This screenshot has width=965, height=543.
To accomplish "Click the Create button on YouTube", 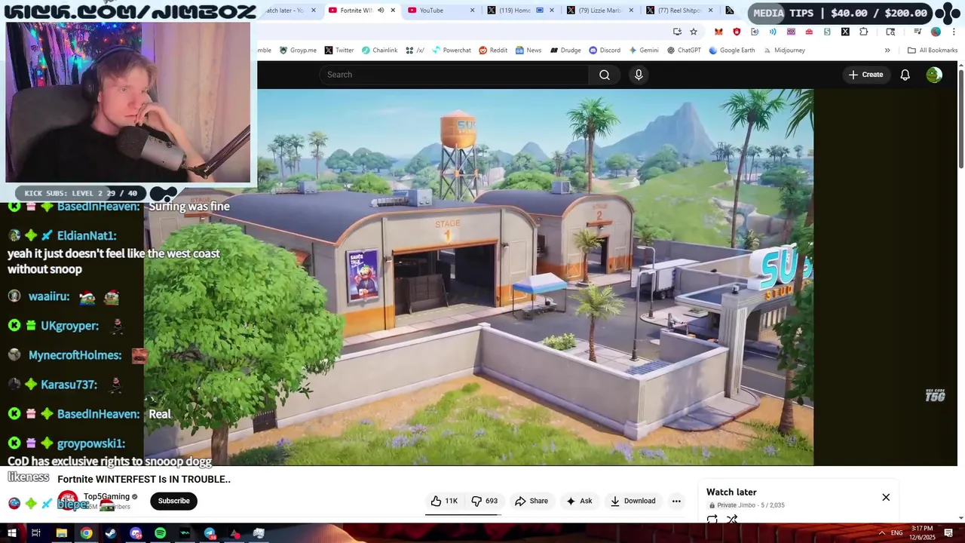I will pos(865,75).
